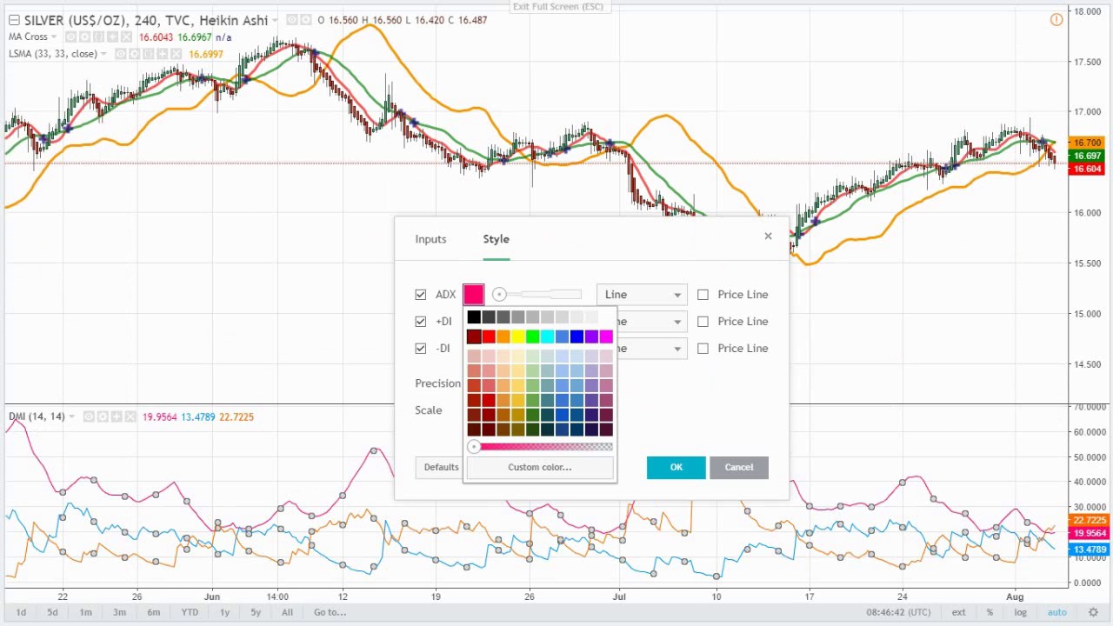
Task: Enable Price Line for -DI
Action: coord(703,349)
